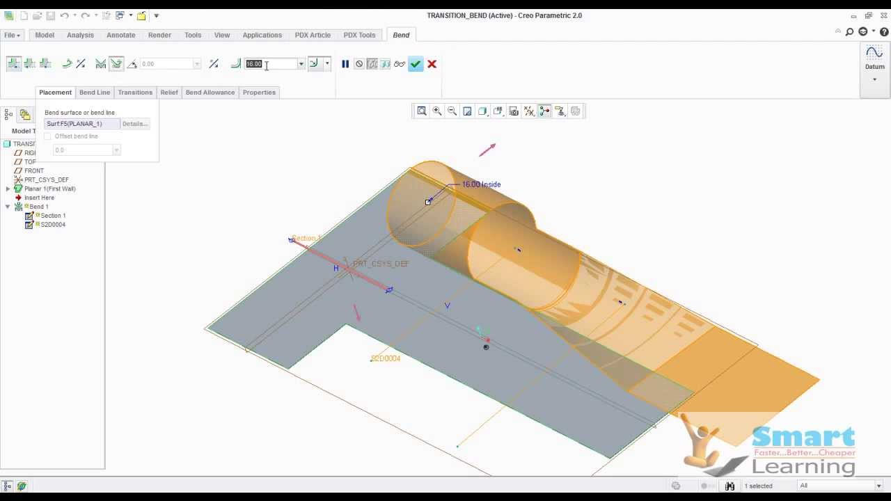Image resolution: width=891 pixels, height=501 pixels.
Task: Click the Redo icon in quick access
Action: (85, 15)
